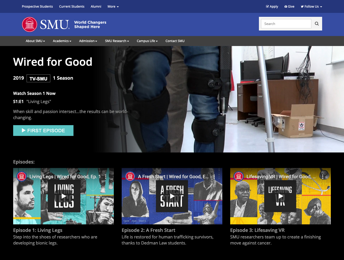Click the Episodes: section label
The height and width of the screenshot is (260, 344).
[24, 162]
